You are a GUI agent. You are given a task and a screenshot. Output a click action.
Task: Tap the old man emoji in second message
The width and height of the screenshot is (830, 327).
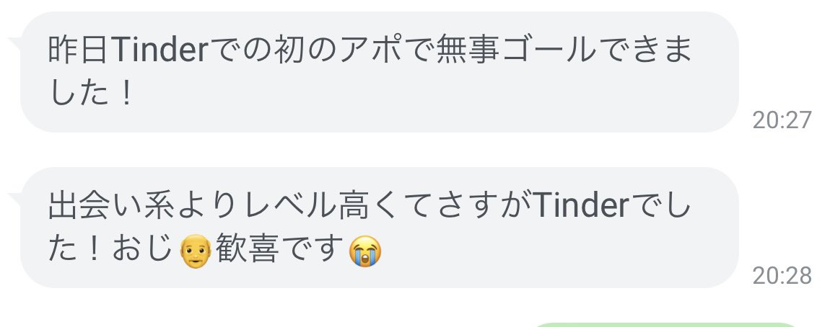click(196, 252)
